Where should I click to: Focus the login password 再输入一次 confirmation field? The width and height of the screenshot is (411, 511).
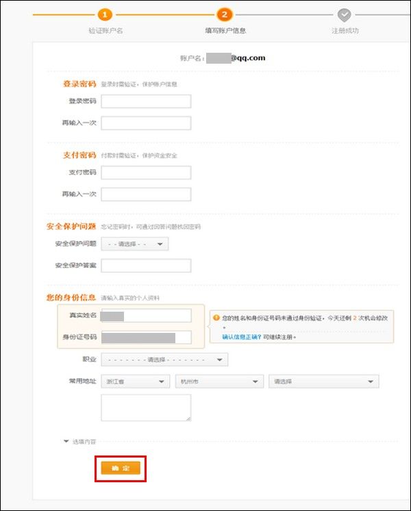click(x=146, y=123)
